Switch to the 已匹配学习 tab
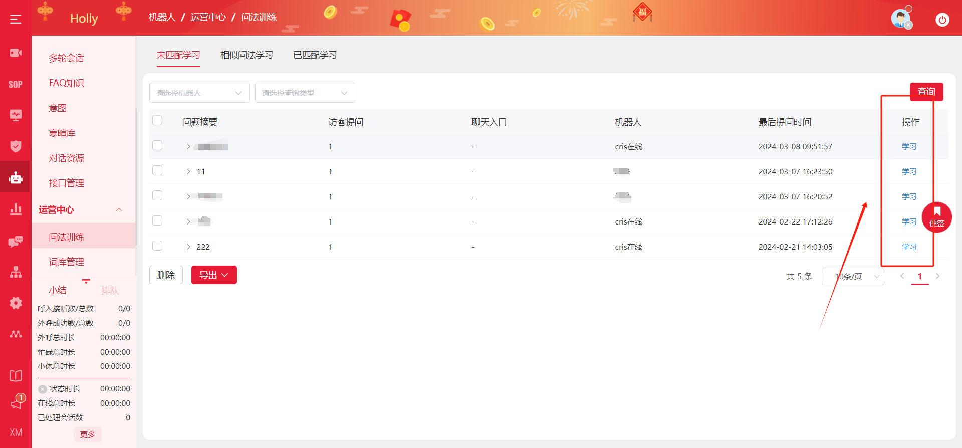This screenshot has height=448, width=962. (315, 55)
